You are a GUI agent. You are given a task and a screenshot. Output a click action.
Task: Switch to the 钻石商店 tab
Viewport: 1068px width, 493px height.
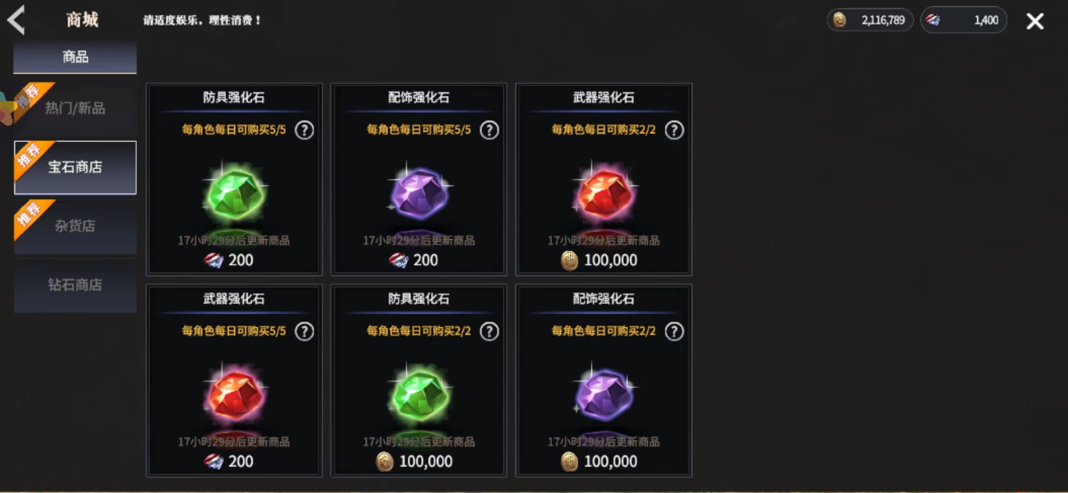point(75,285)
